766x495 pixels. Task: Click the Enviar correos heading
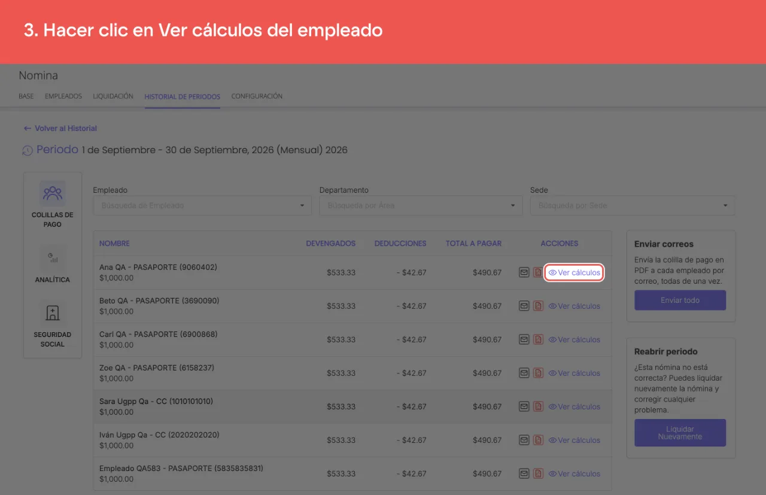(664, 244)
